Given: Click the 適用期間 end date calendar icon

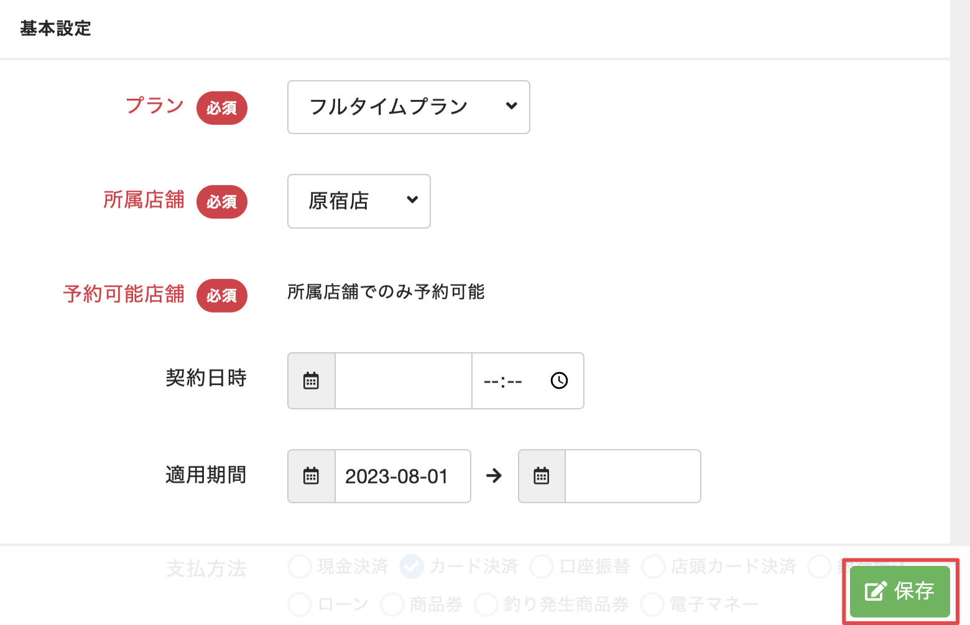Looking at the screenshot, I should [542, 477].
